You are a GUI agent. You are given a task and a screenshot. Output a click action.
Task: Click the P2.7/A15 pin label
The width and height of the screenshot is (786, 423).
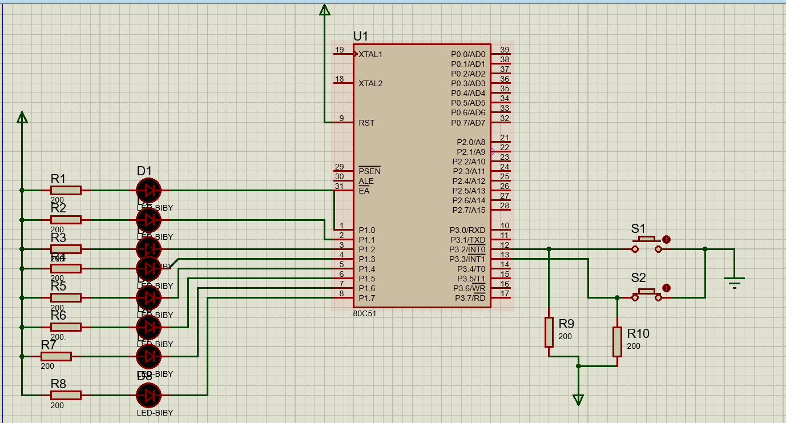469,210
